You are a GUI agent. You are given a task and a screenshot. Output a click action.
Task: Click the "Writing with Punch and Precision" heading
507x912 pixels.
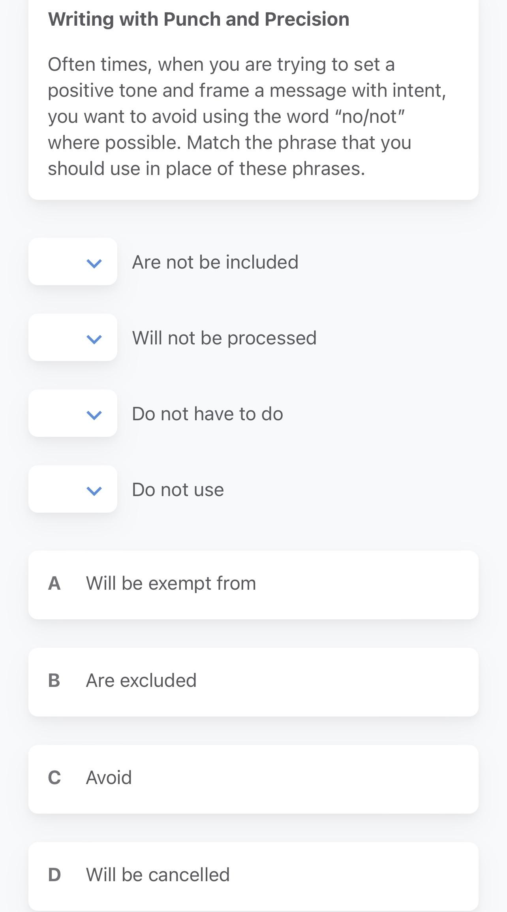pyautogui.click(x=199, y=19)
